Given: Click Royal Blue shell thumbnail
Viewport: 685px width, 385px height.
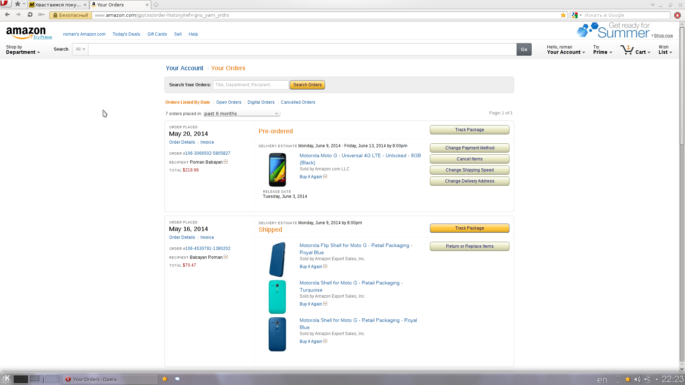Looking at the screenshot, I should pos(277,334).
